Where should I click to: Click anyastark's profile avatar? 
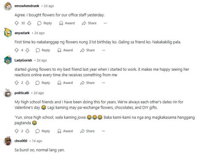coord(8,33)
